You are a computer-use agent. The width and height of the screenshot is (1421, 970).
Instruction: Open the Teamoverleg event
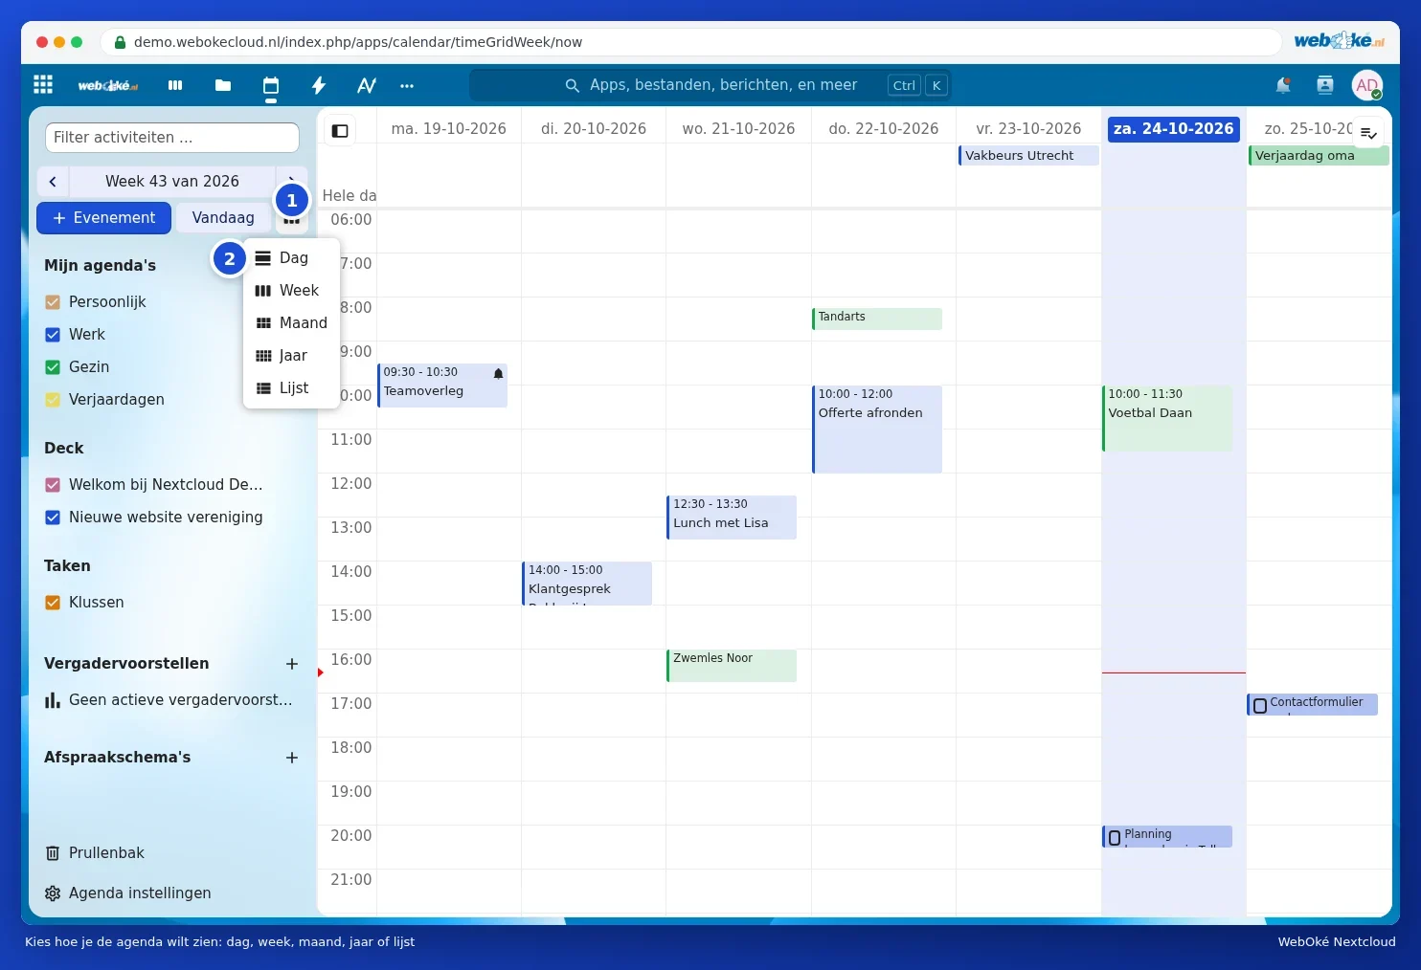442,386
